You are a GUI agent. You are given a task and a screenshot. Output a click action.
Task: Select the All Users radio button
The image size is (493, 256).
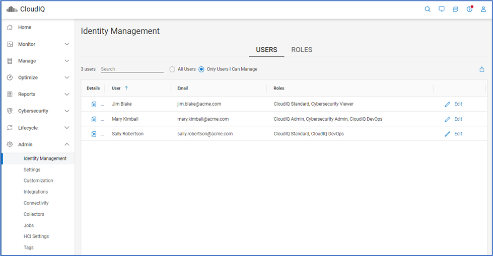(172, 69)
